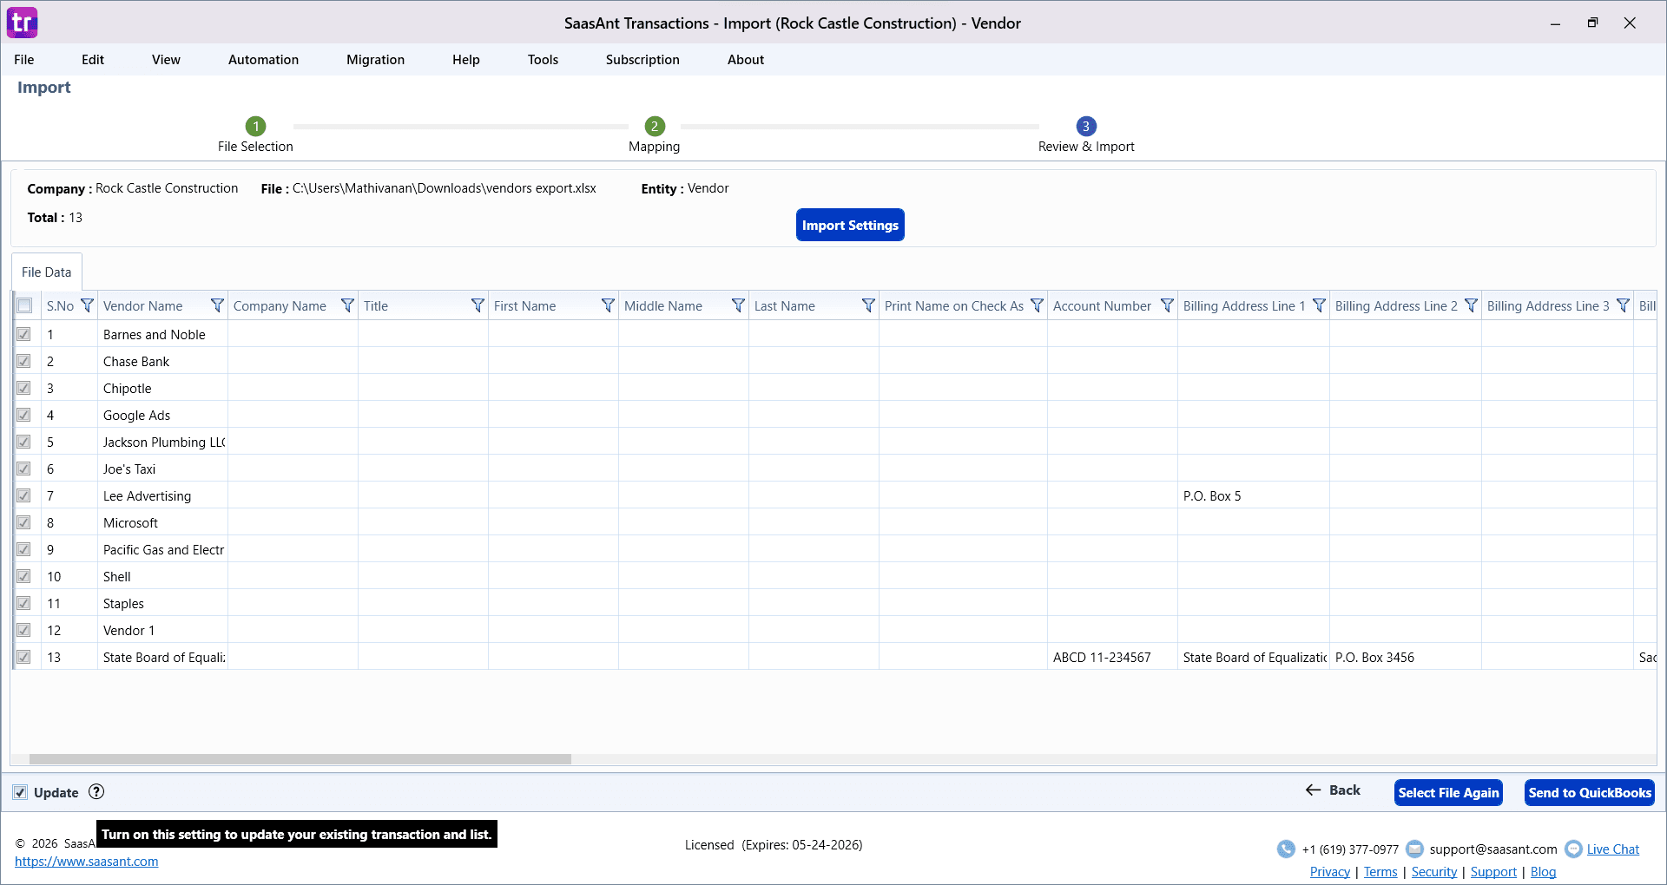Go Back to previous step
The height and width of the screenshot is (885, 1667).
point(1333,790)
